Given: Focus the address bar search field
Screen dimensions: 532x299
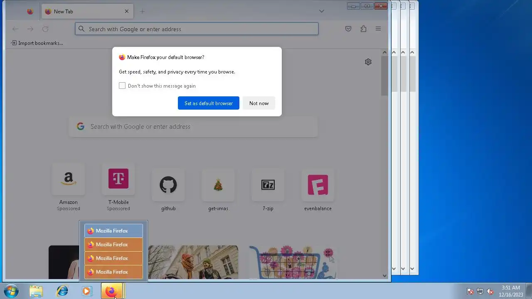Looking at the screenshot, I should pyautogui.click(x=197, y=29).
